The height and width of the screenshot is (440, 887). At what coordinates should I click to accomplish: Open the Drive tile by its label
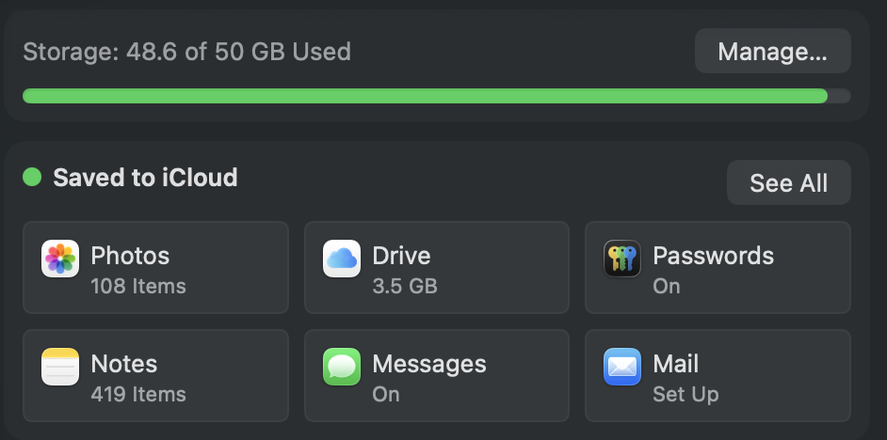(401, 256)
